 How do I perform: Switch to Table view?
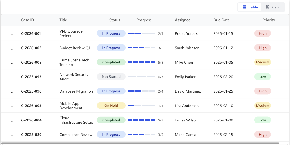[250, 7]
